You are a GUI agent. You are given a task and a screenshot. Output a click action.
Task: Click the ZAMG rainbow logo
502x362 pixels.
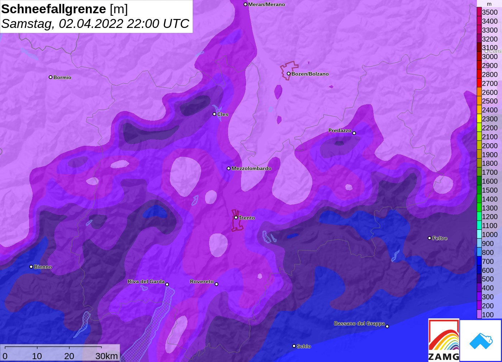(444, 340)
